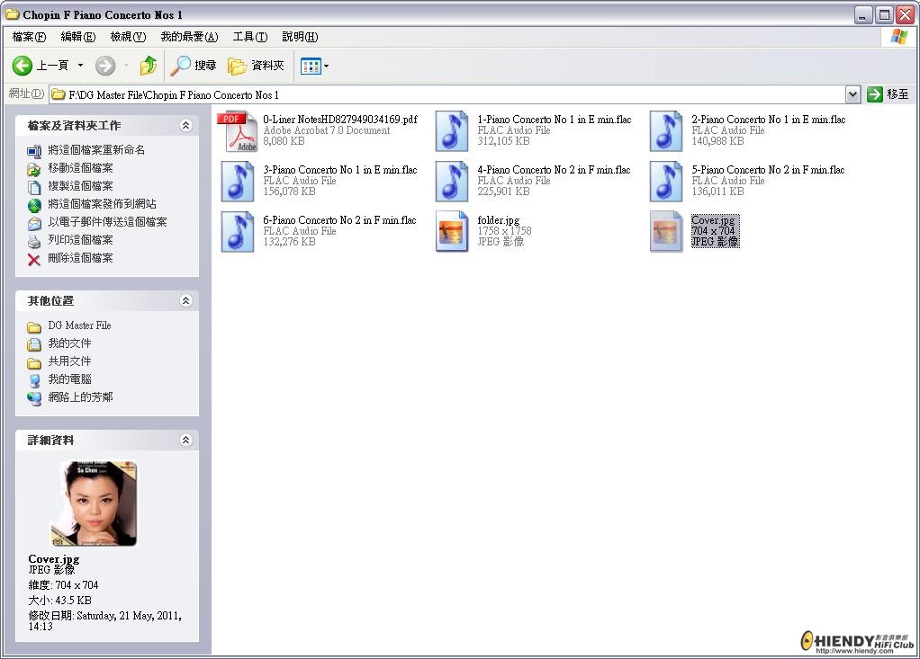Open the Back button history dropdown arrow
The width and height of the screenshot is (920, 659).
(80, 66)
